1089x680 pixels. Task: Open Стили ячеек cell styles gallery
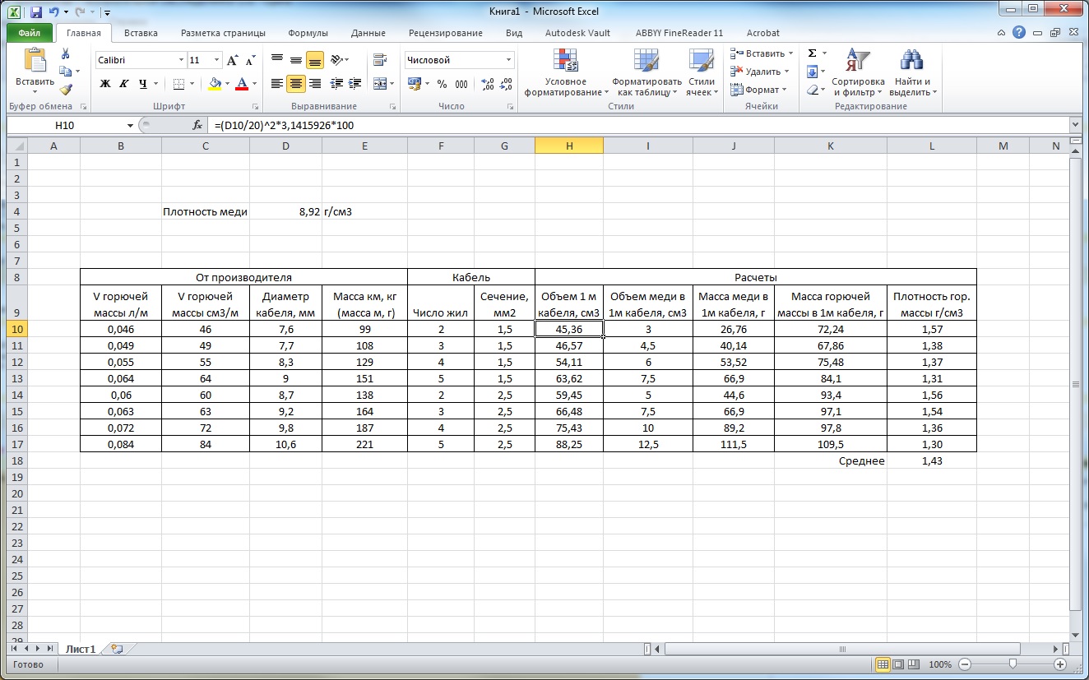pos(702,73)
